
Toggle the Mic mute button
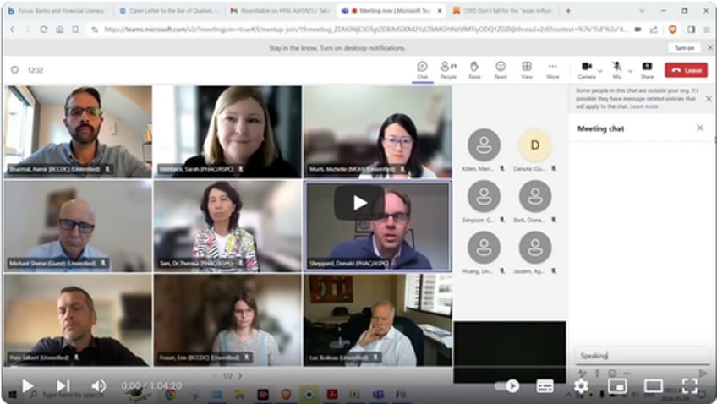click(x=617, y=70)
